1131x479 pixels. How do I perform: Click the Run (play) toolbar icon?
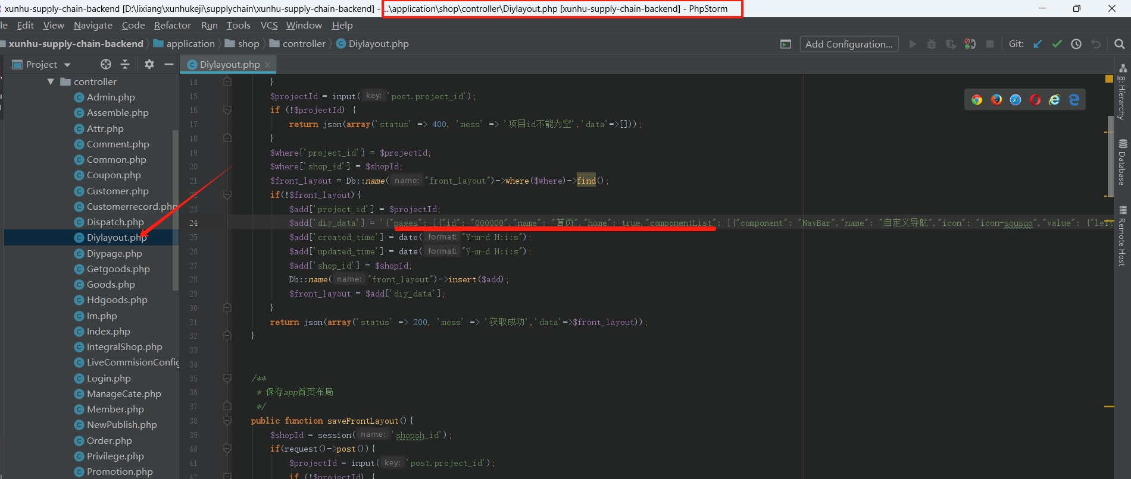click(x=913, y=44)
